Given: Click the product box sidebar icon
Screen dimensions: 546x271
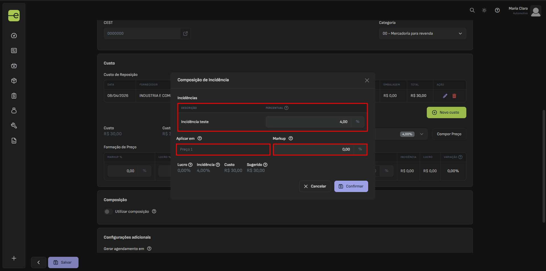Looking at the screenshot, I should tap(14, 81).
